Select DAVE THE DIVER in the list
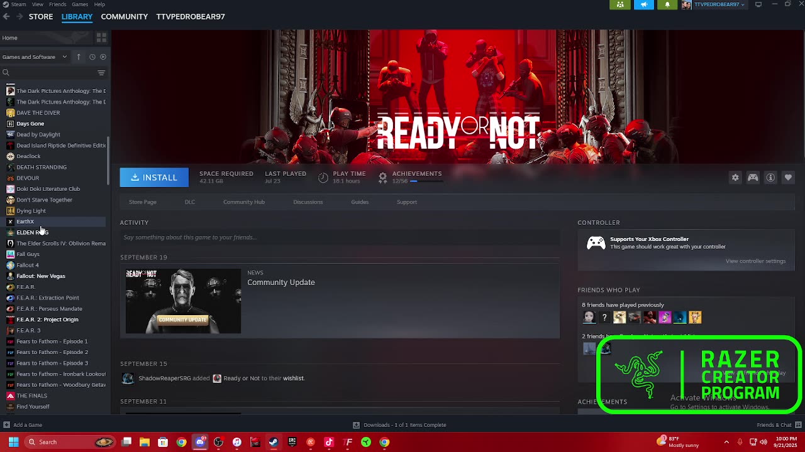Viewport: 805px width, 452px height. (38, 113)
